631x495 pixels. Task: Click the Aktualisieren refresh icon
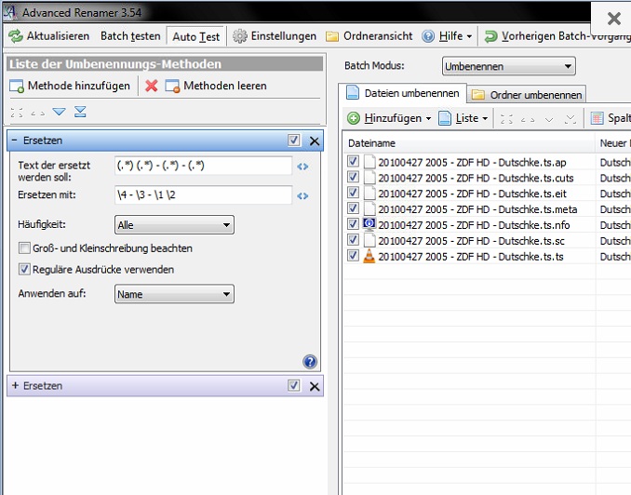click(16, 36)
